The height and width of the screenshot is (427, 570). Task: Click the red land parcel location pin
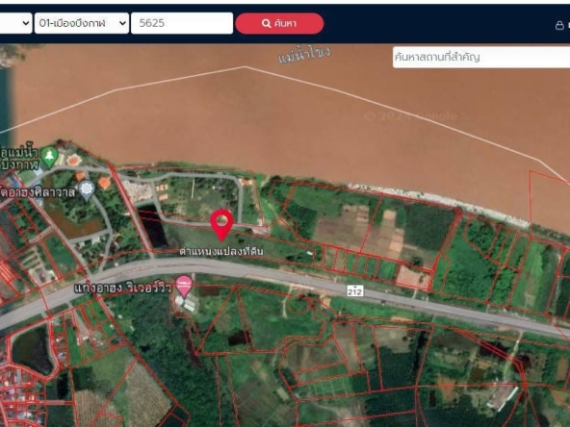pos(221,224)
